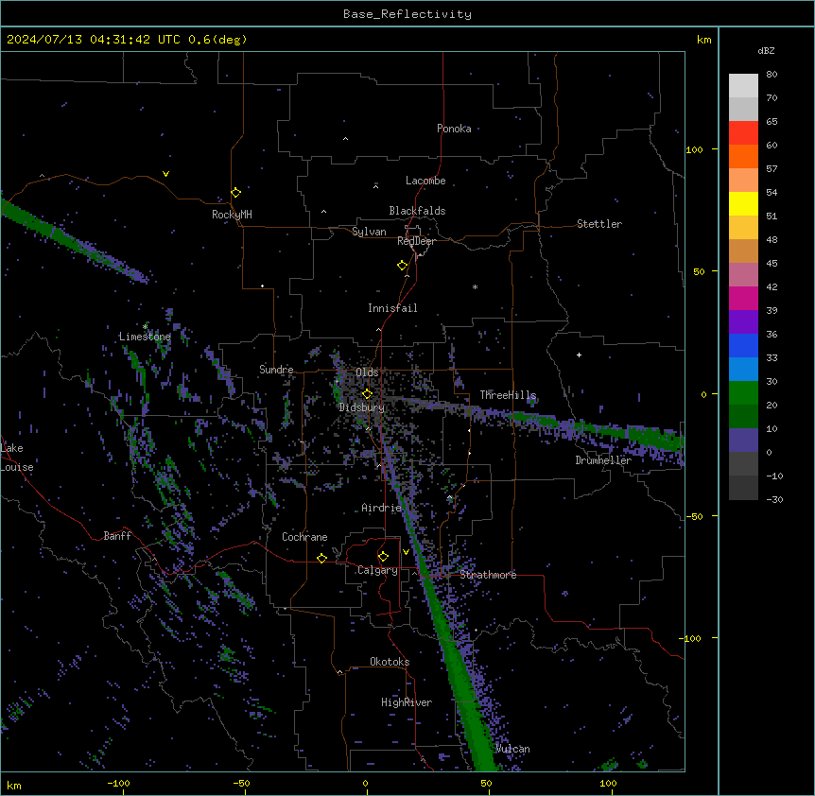Pick the purple 36-39 dBZ legend swatch
This screenshot has height=796, width=815.
743,322
